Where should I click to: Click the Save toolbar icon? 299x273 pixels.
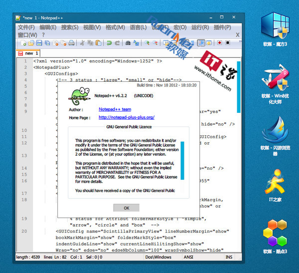tap(39, 43)
